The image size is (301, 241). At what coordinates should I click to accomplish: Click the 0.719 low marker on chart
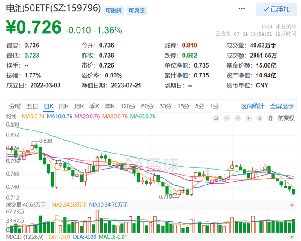166,197
